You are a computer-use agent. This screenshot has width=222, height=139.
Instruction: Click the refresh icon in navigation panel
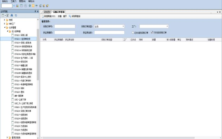coord(16,15)
